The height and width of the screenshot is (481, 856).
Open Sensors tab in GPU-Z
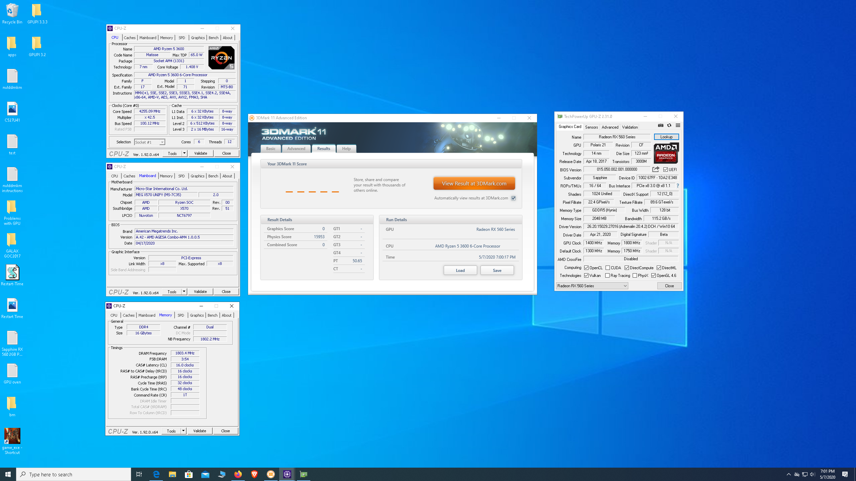pyautogui.click(x=591, y=127)
